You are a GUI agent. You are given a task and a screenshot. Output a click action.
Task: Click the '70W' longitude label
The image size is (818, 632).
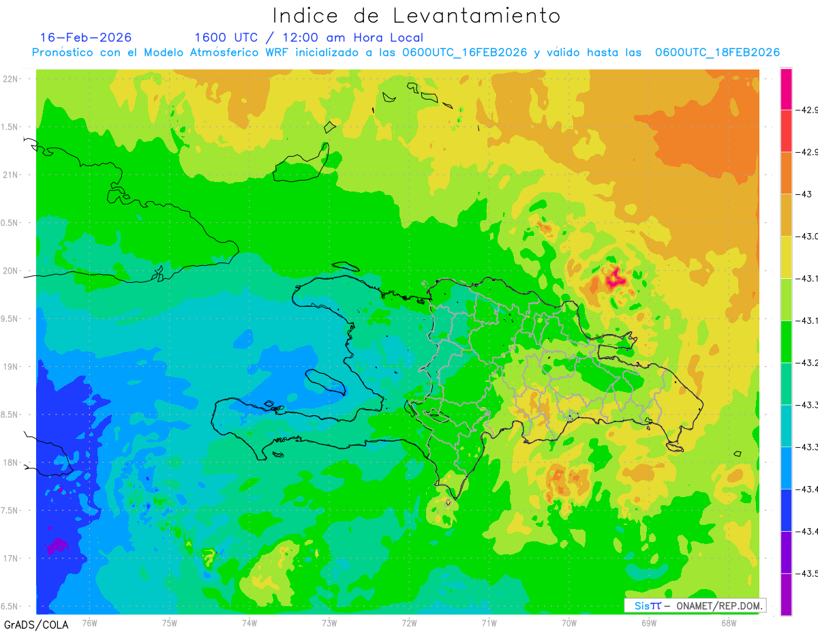pos(569,622)
